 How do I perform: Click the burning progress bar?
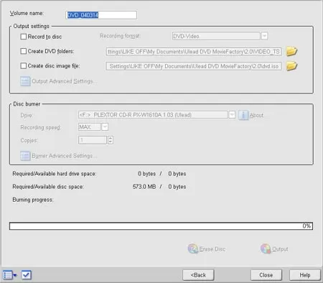[x=161, y=226]
